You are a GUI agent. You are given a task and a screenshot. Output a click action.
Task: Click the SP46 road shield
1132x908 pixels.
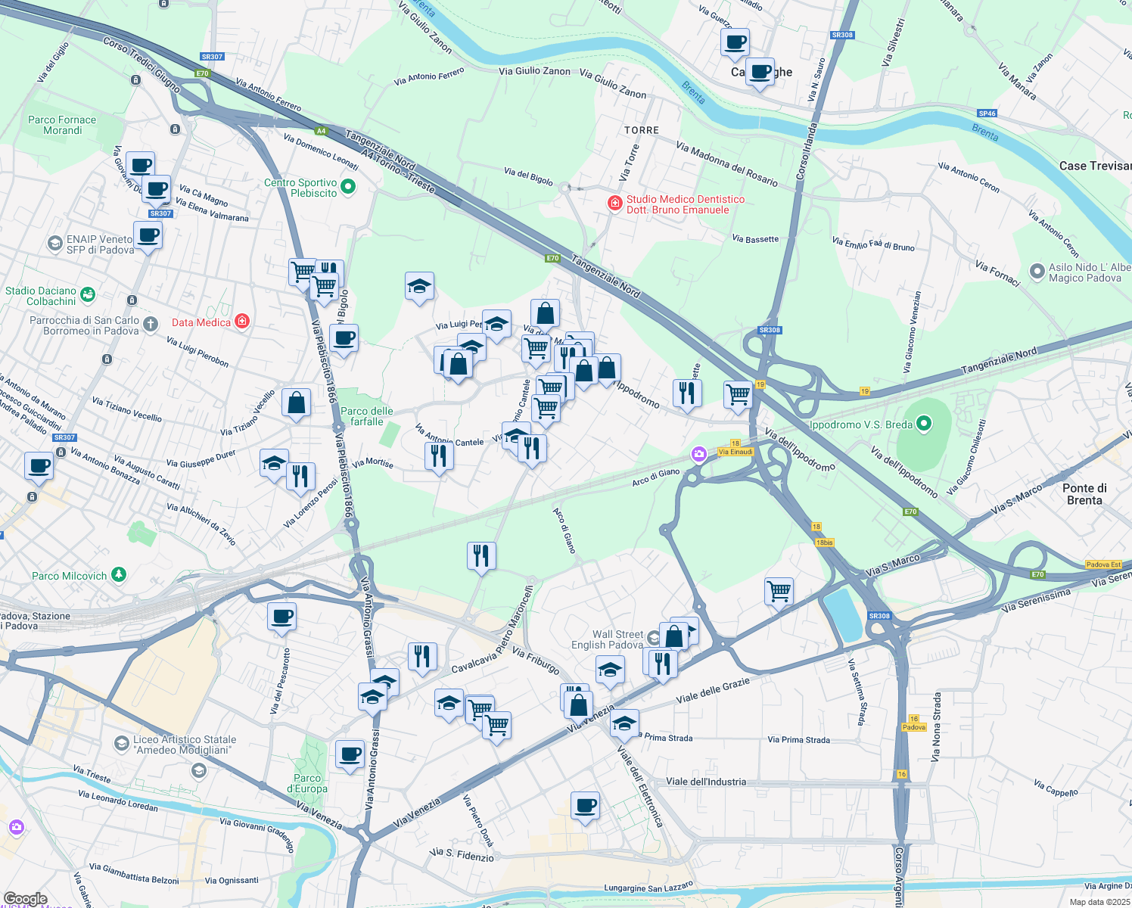pos(987,113)
